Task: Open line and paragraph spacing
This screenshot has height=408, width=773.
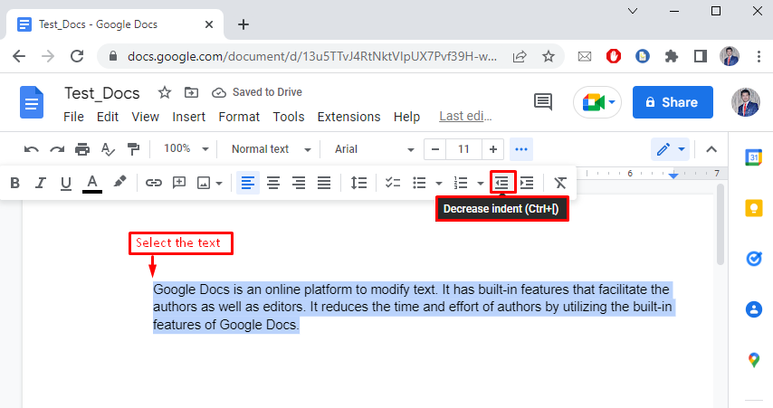Action: click(358, 183)
